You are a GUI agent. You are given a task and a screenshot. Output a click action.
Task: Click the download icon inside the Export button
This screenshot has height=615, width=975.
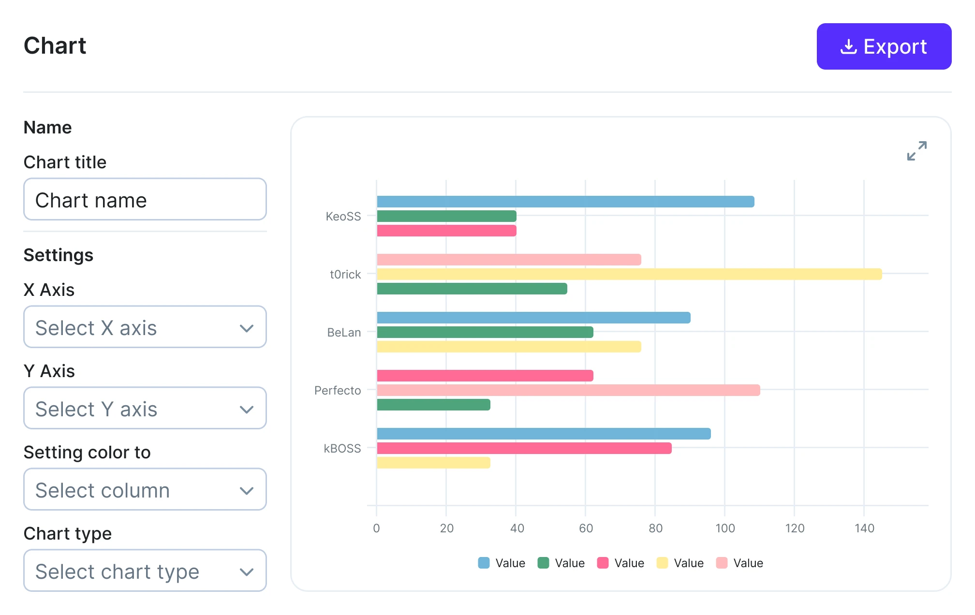[x=850, y=46]
